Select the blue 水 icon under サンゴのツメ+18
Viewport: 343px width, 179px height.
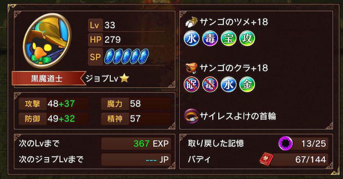click(x=192, y=38)
